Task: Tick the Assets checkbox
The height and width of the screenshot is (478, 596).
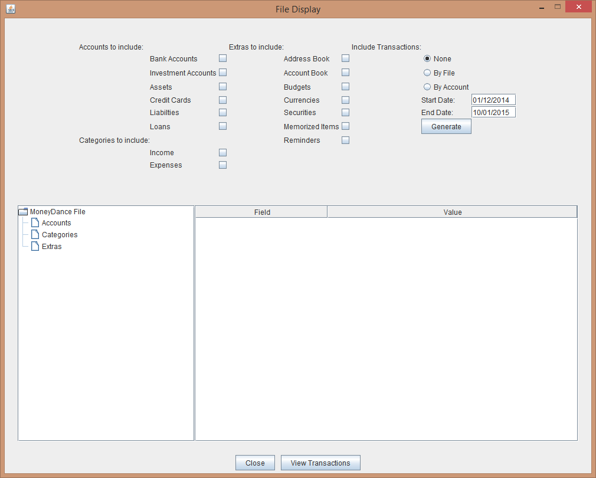Action: (222, 87)
